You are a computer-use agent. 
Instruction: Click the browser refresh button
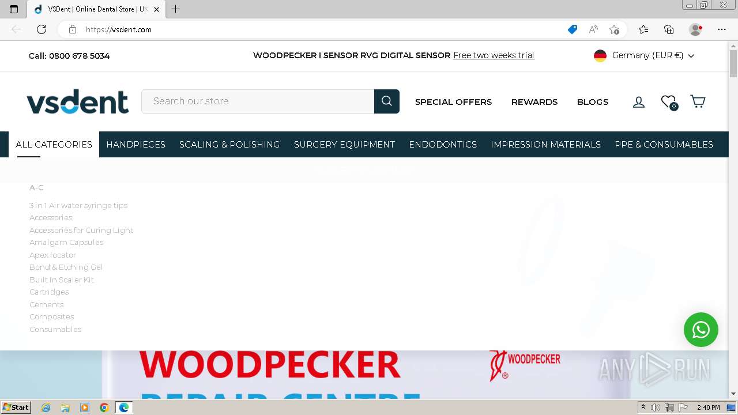(x=42, y=29)
